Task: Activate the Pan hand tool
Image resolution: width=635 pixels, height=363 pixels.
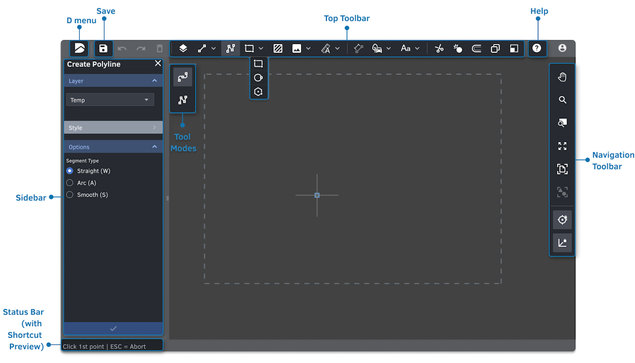Action: pos(562,77)
